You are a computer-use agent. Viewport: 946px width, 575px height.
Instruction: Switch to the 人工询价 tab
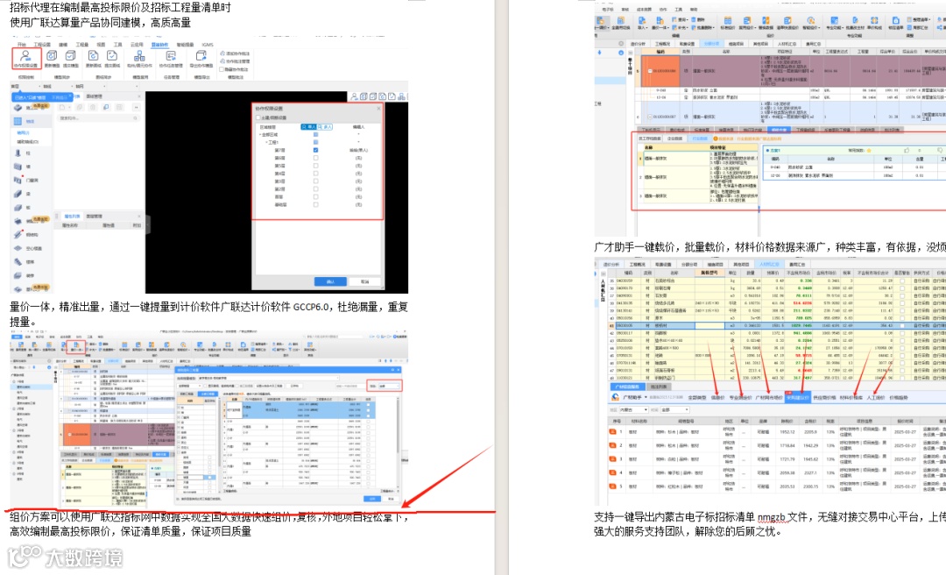click(876, 397)
